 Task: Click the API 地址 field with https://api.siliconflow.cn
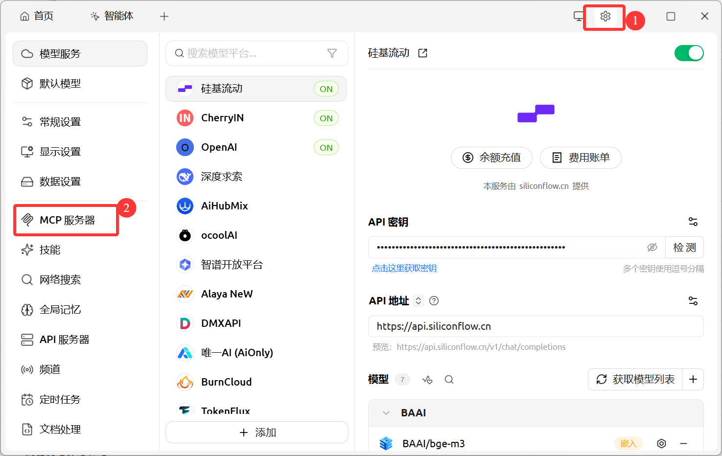click(x=536, y=326)
